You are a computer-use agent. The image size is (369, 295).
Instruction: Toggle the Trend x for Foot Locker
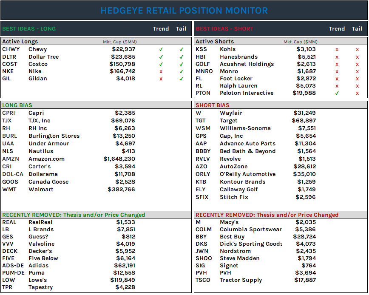tap(337, 78)
